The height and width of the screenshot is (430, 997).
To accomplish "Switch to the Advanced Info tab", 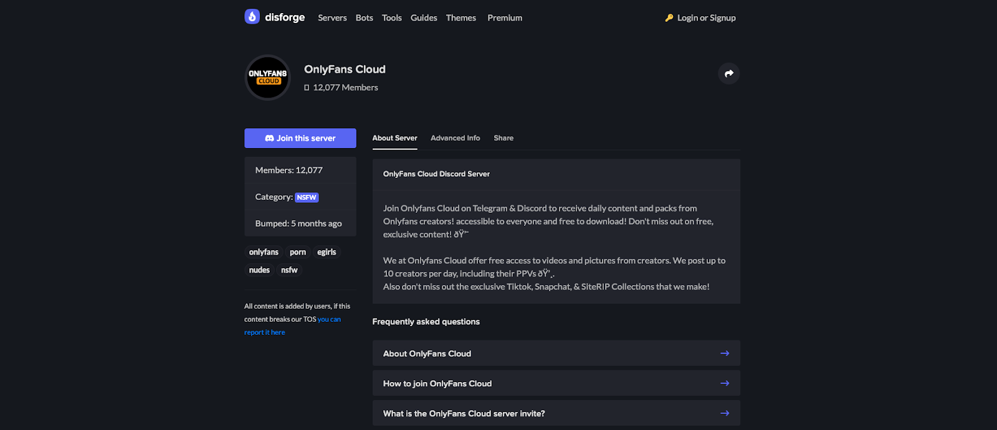I will (456, 138).
